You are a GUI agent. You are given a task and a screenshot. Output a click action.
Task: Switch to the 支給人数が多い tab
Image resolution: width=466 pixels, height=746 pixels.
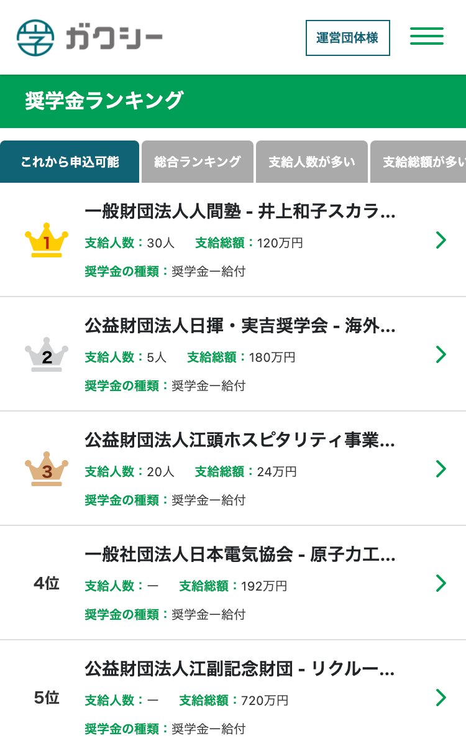coord(312,162)
